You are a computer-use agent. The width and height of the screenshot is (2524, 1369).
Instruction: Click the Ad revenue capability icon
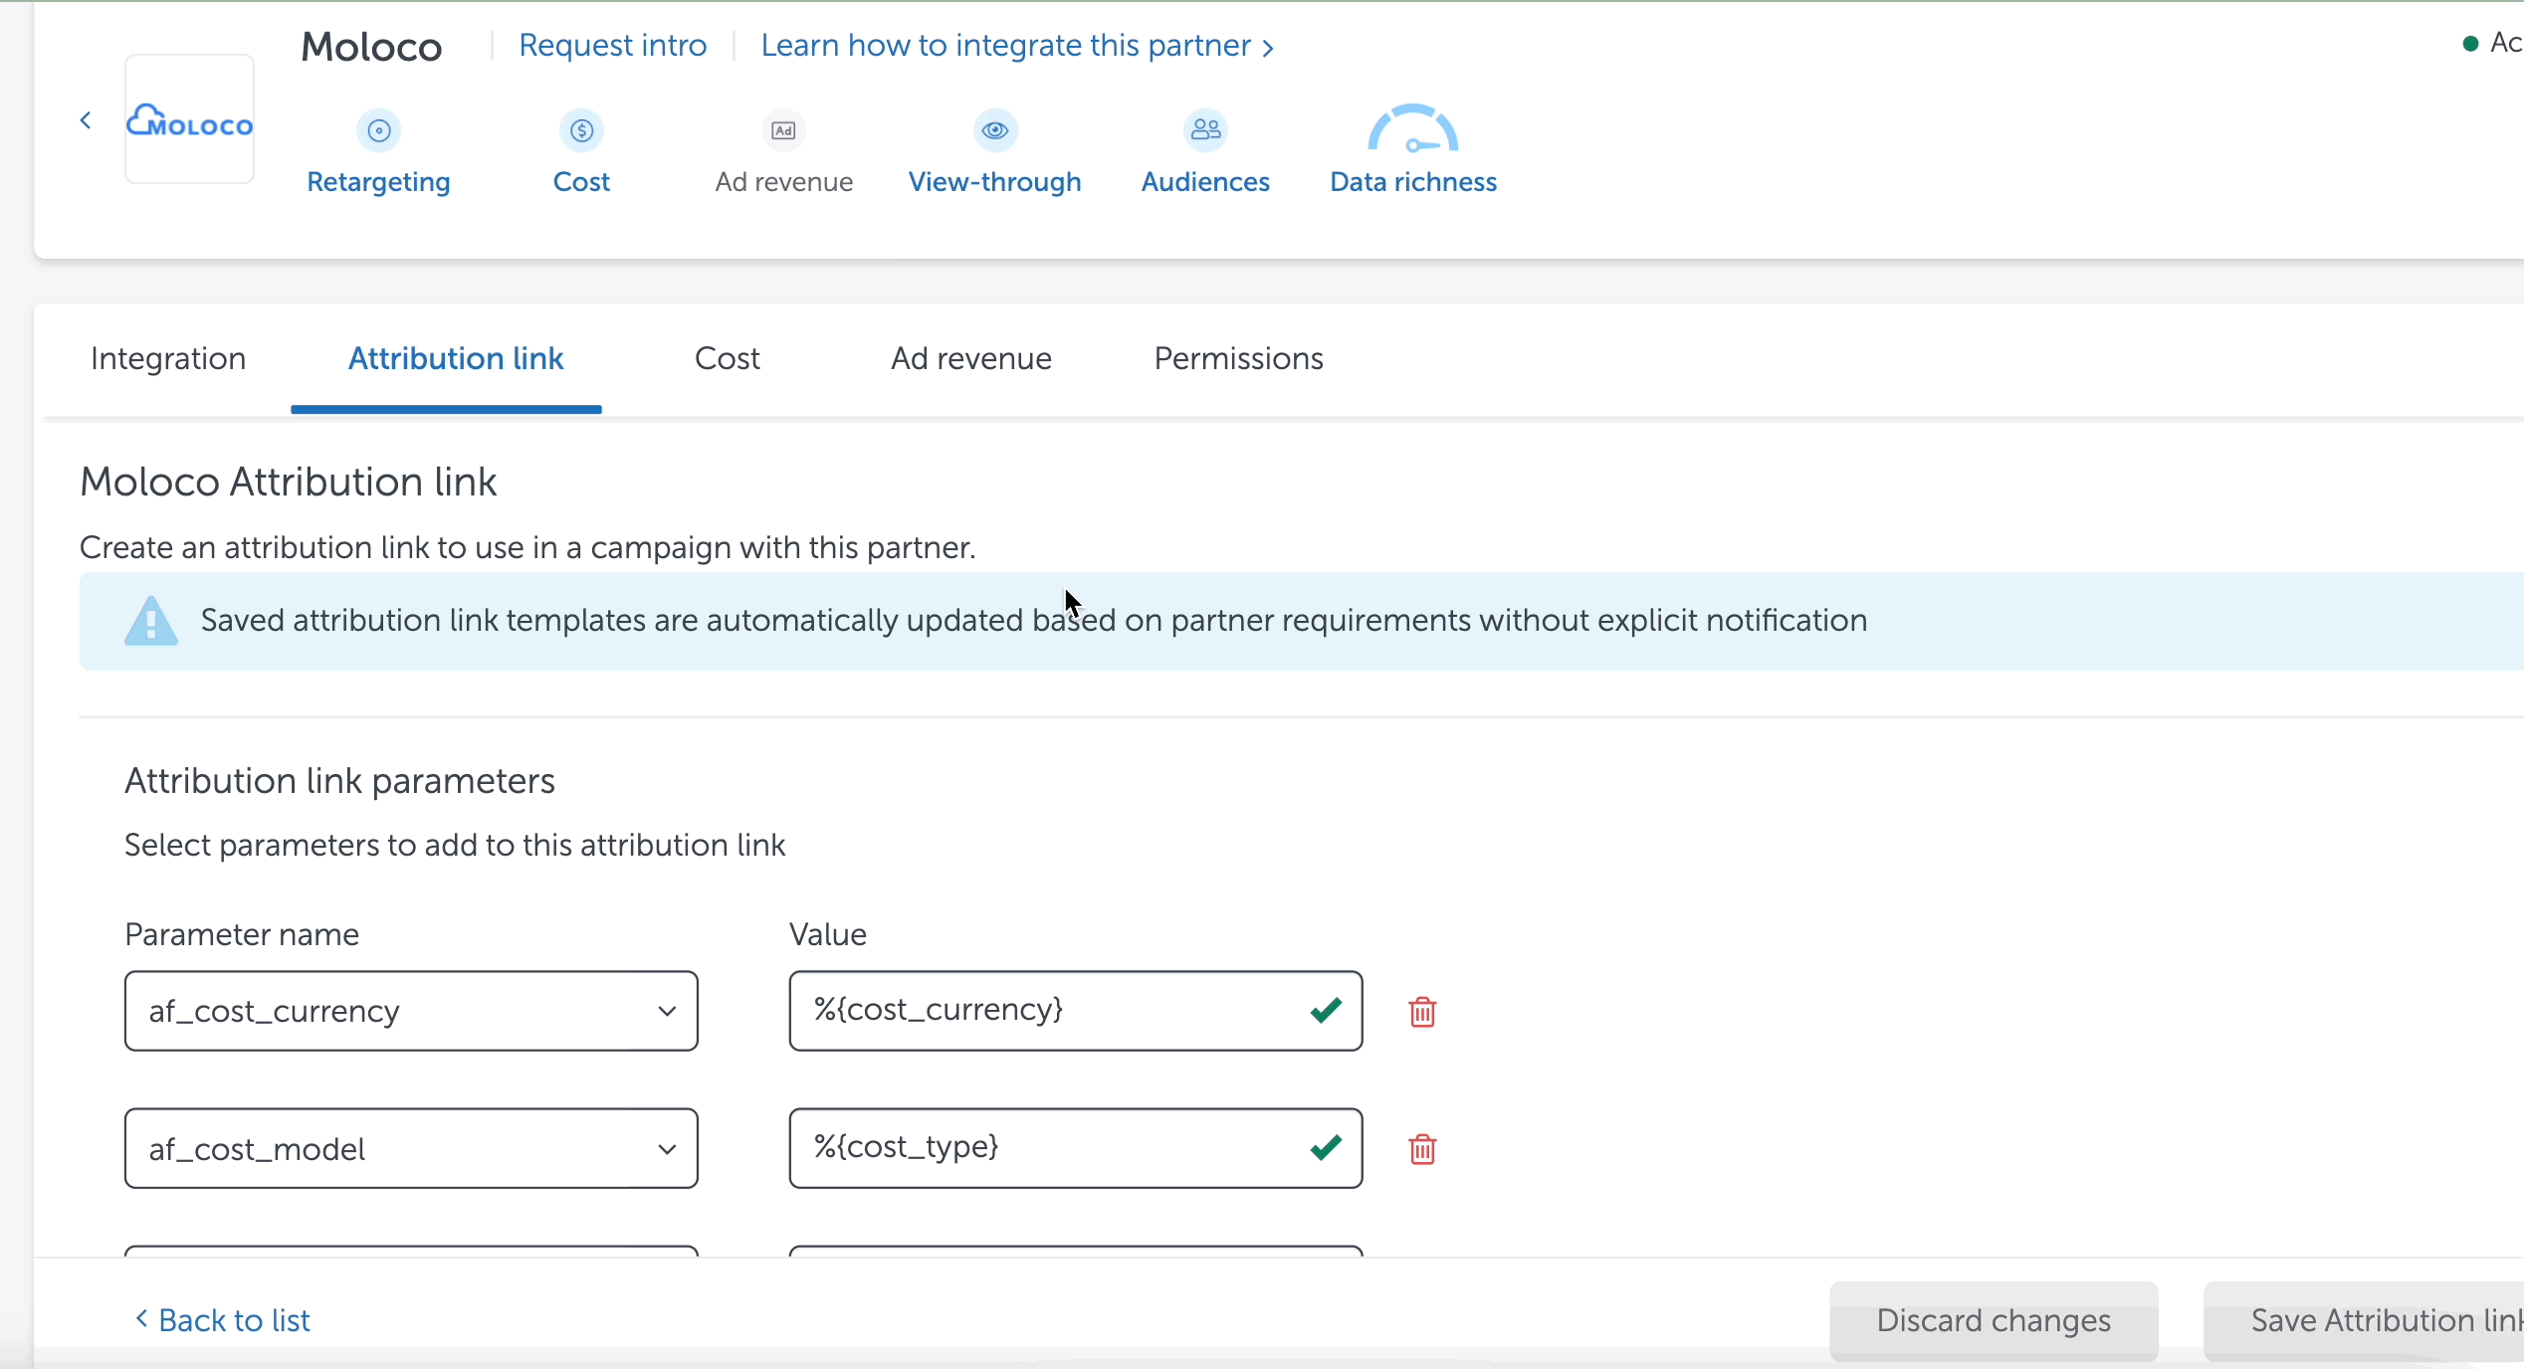784,130
